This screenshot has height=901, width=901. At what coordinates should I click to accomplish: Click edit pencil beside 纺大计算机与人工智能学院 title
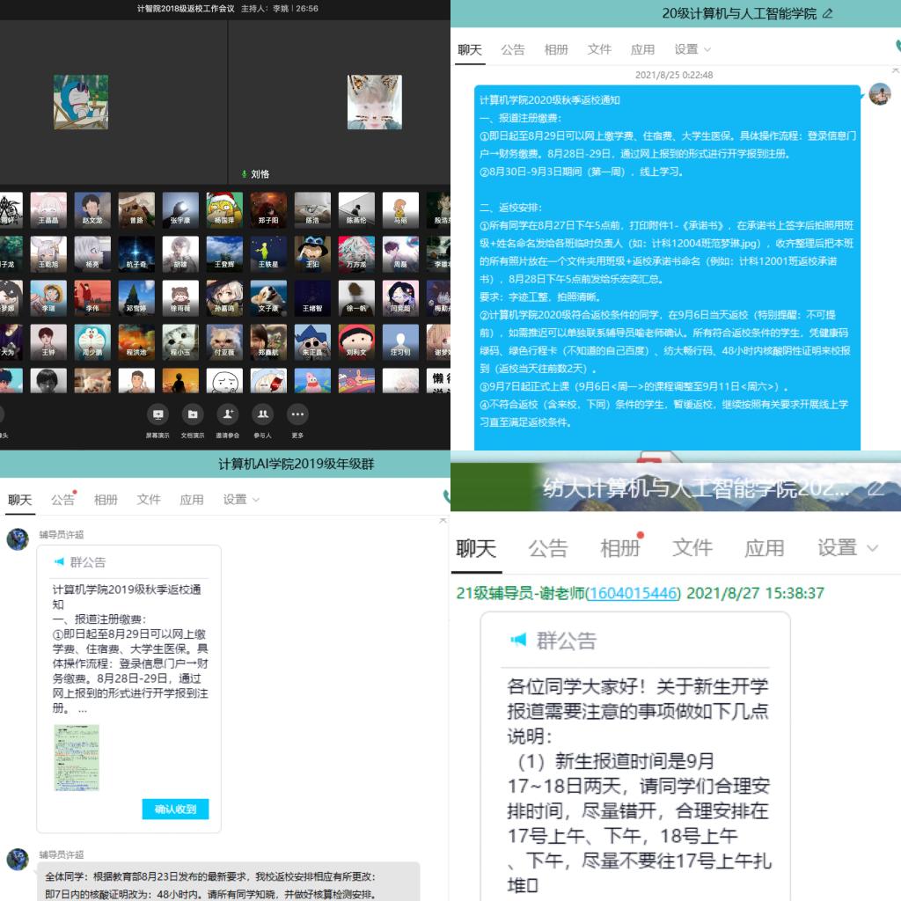pos(875,487)
